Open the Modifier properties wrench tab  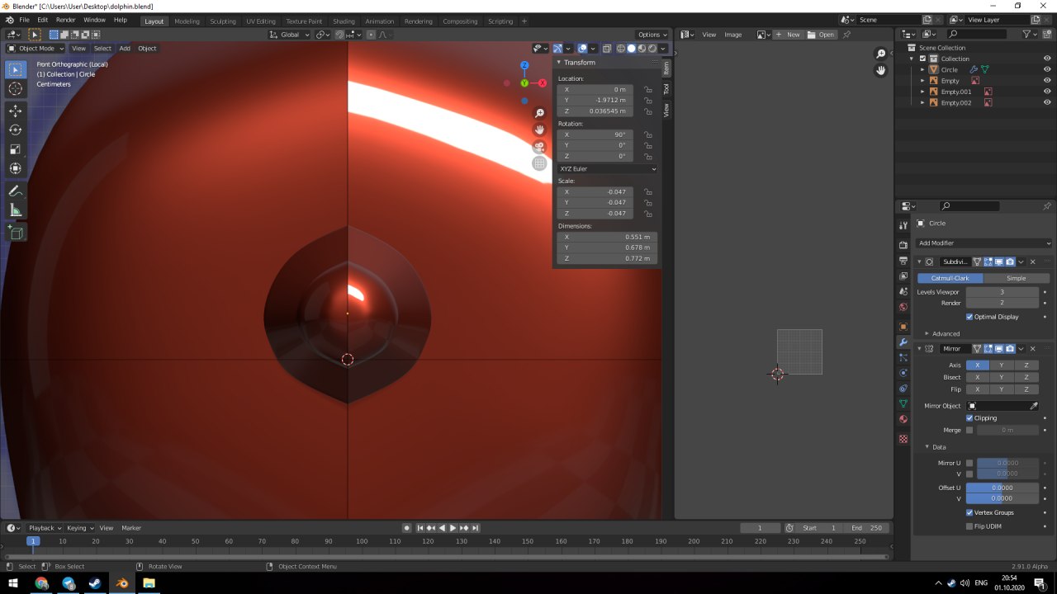[903, 342]
